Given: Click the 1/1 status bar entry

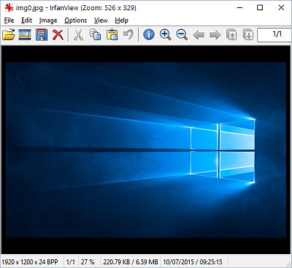Looking at the screenshot, I should (71, 262).
